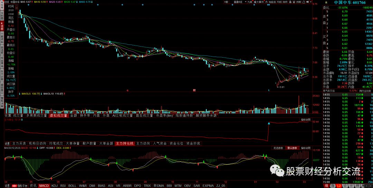373x188 pixels.
Task: Click the 加自选 add-to-watchlist button
Action: (272, 2)
